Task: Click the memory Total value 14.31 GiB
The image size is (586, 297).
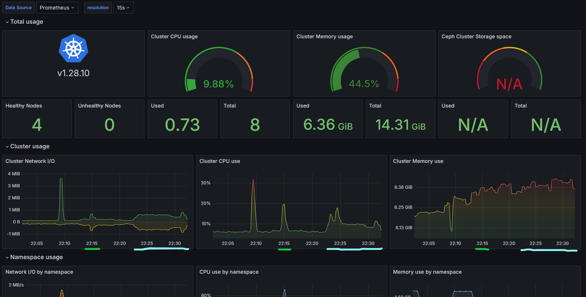Action: [x=400, y=125]
